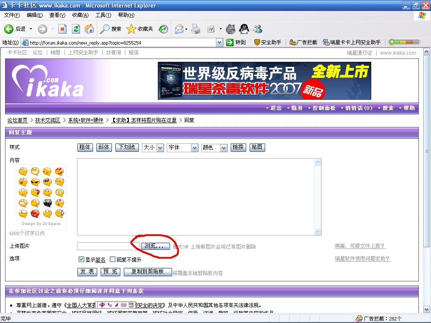This screenshot has height=323, width=431.
Task: Click the 瑞星杀毒软件2007 banner ad
Action: [x=264, y=81]
